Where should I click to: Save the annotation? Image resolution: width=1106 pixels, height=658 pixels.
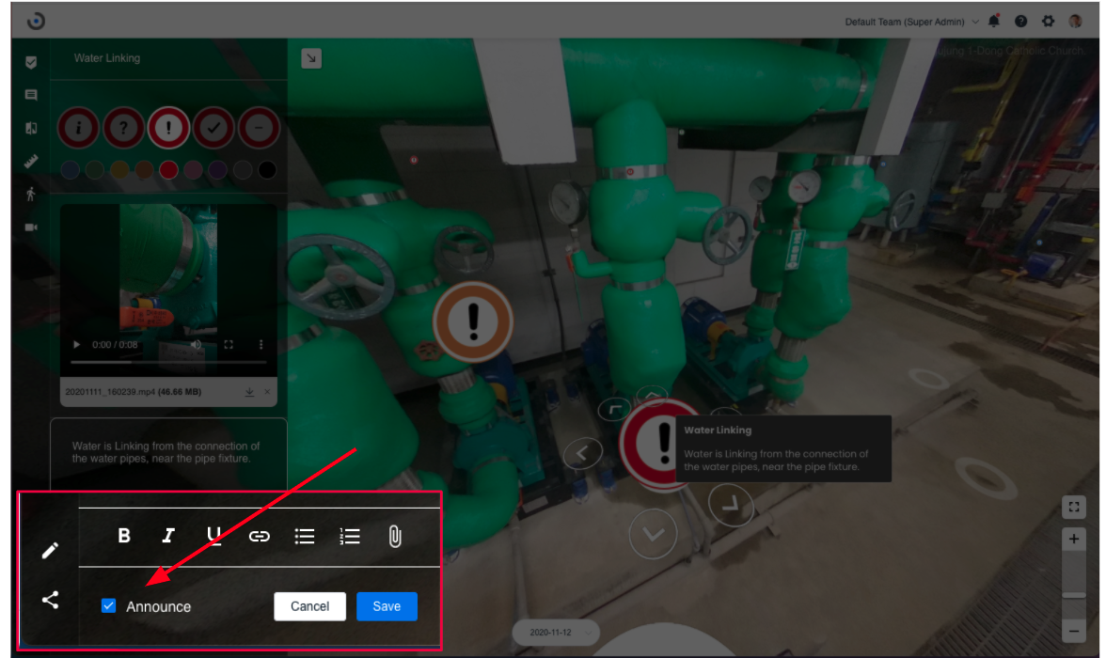pos(387,606)
